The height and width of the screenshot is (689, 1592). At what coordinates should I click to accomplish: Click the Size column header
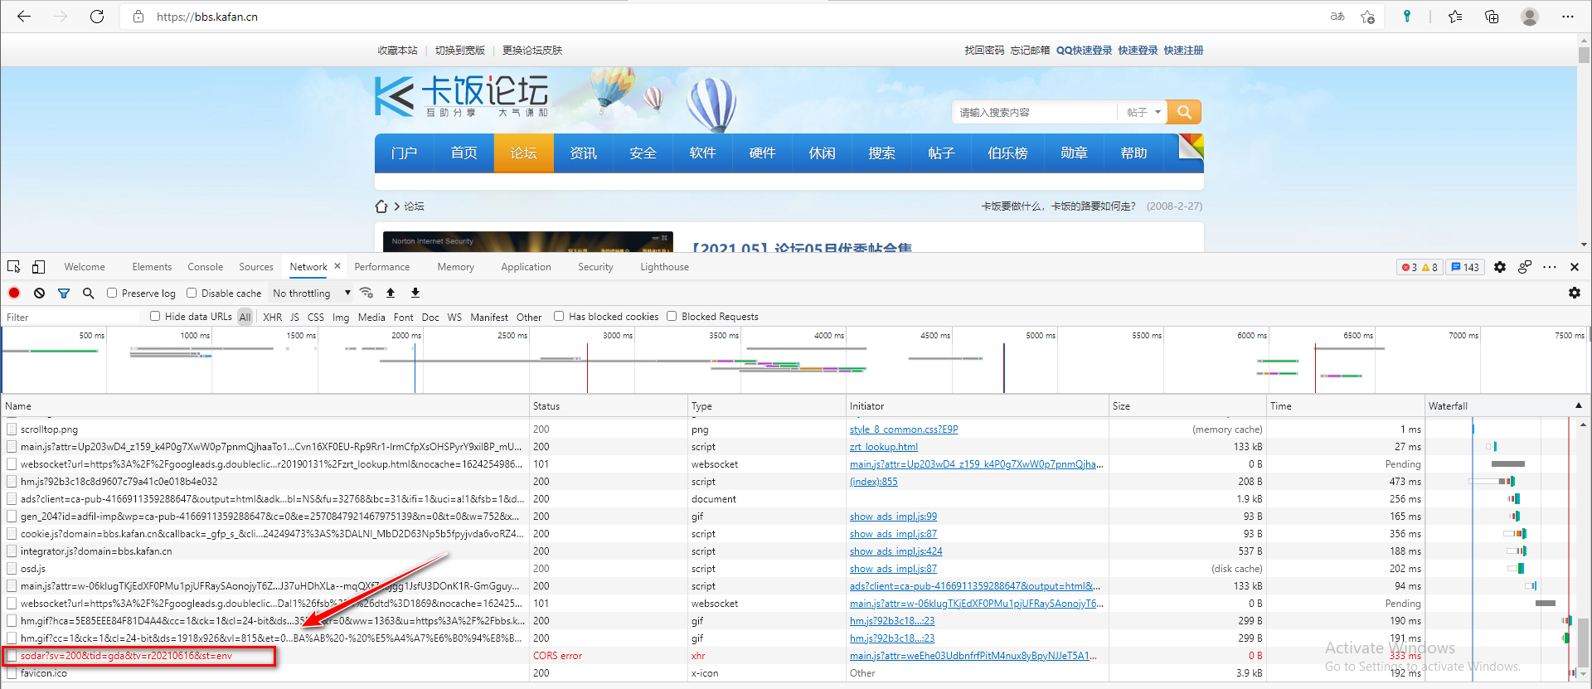[1187, 405]
